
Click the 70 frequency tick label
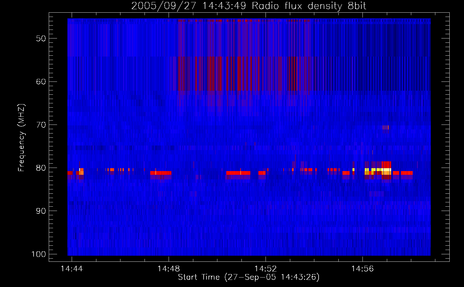pos(41,125)
